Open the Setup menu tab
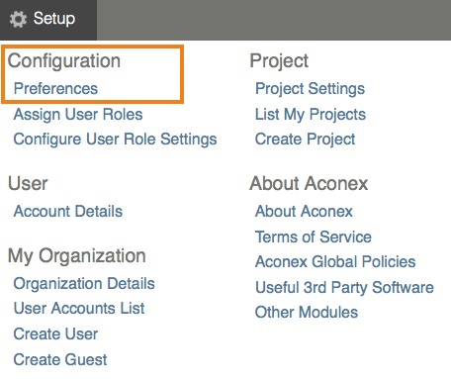The image size is (451, 379). click(48, 20)
